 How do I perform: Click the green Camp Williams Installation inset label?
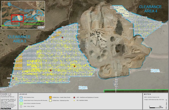32,24
